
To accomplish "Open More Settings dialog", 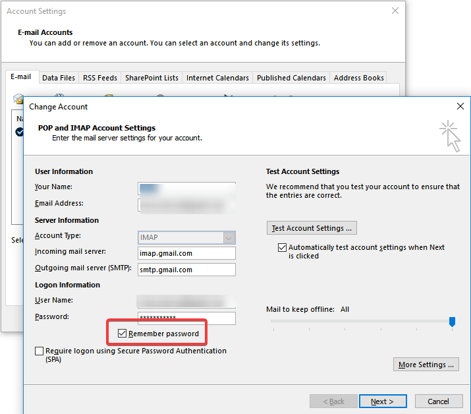I will point(426,365).
